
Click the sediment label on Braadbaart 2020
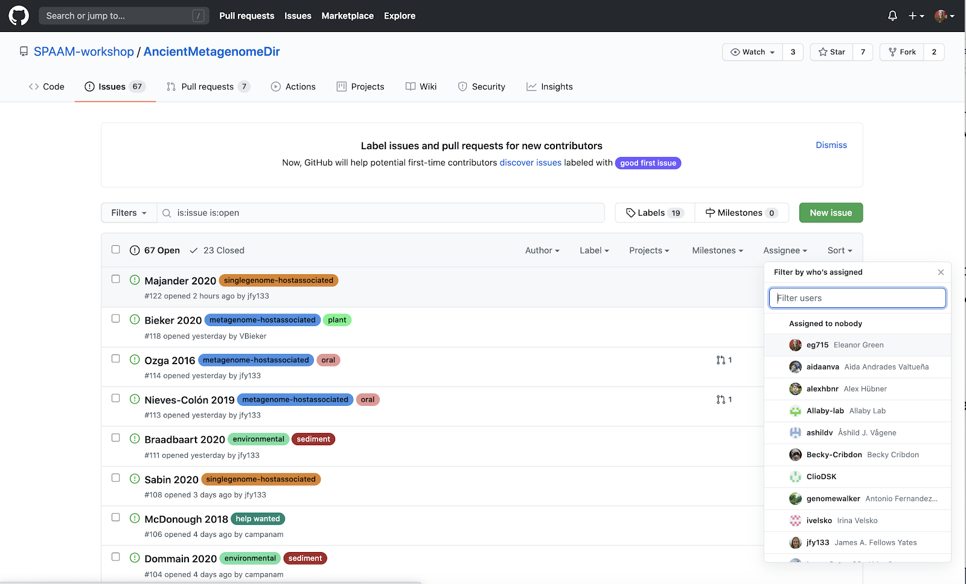click(x=313, y=439)
